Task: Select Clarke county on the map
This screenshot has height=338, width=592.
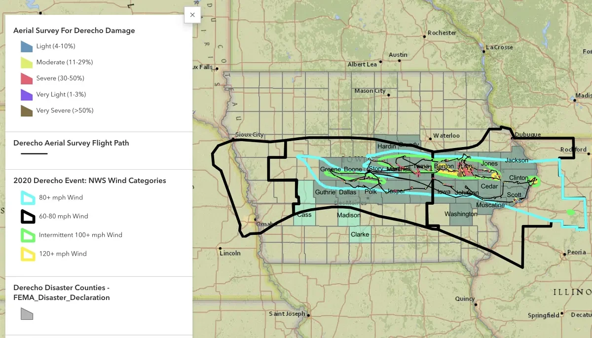Action: point(360,234)
